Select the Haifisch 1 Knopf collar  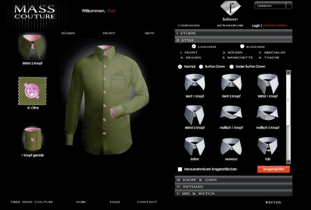(x=232, y=114)
